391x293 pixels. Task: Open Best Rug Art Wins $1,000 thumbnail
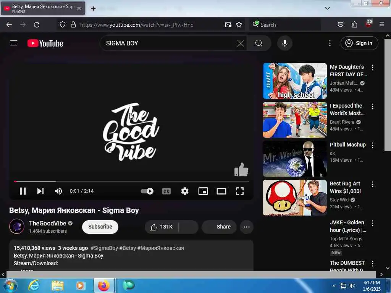click(x=294, y=198)
